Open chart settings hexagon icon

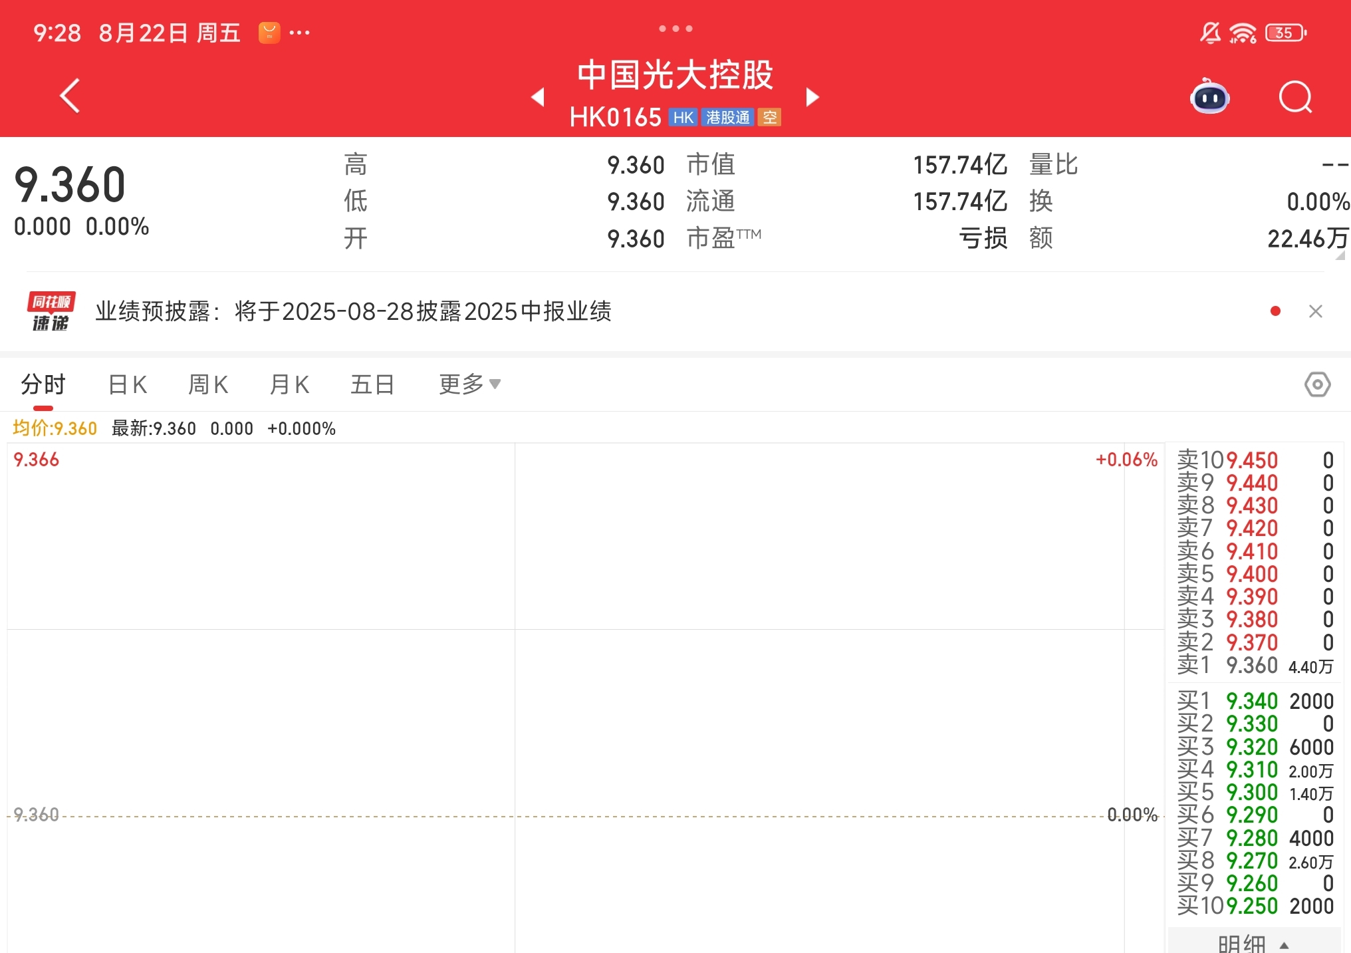pos(1317,384)
